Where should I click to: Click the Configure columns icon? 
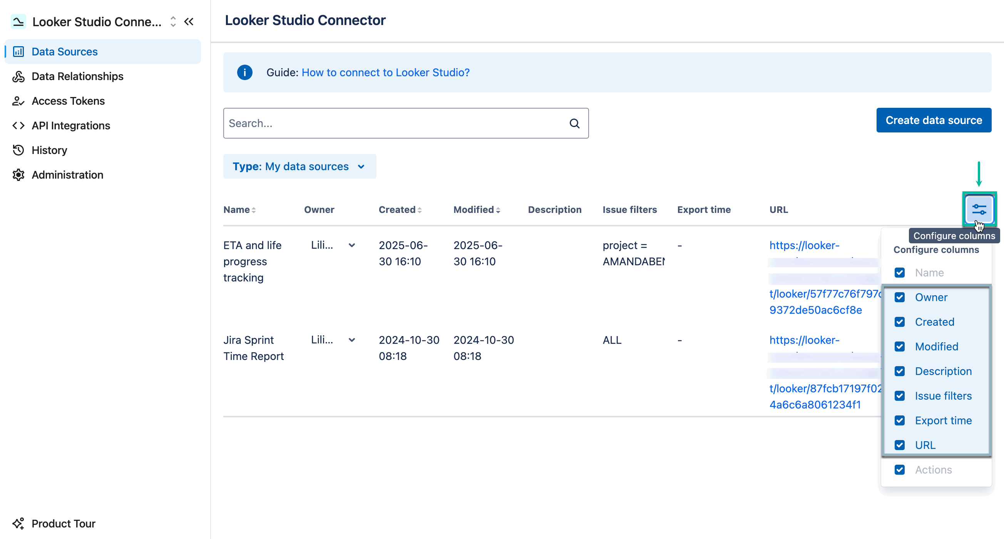(979, 209)
